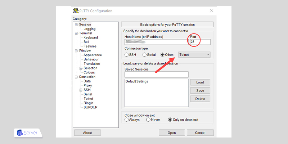Open the Window category

point(85,51)
